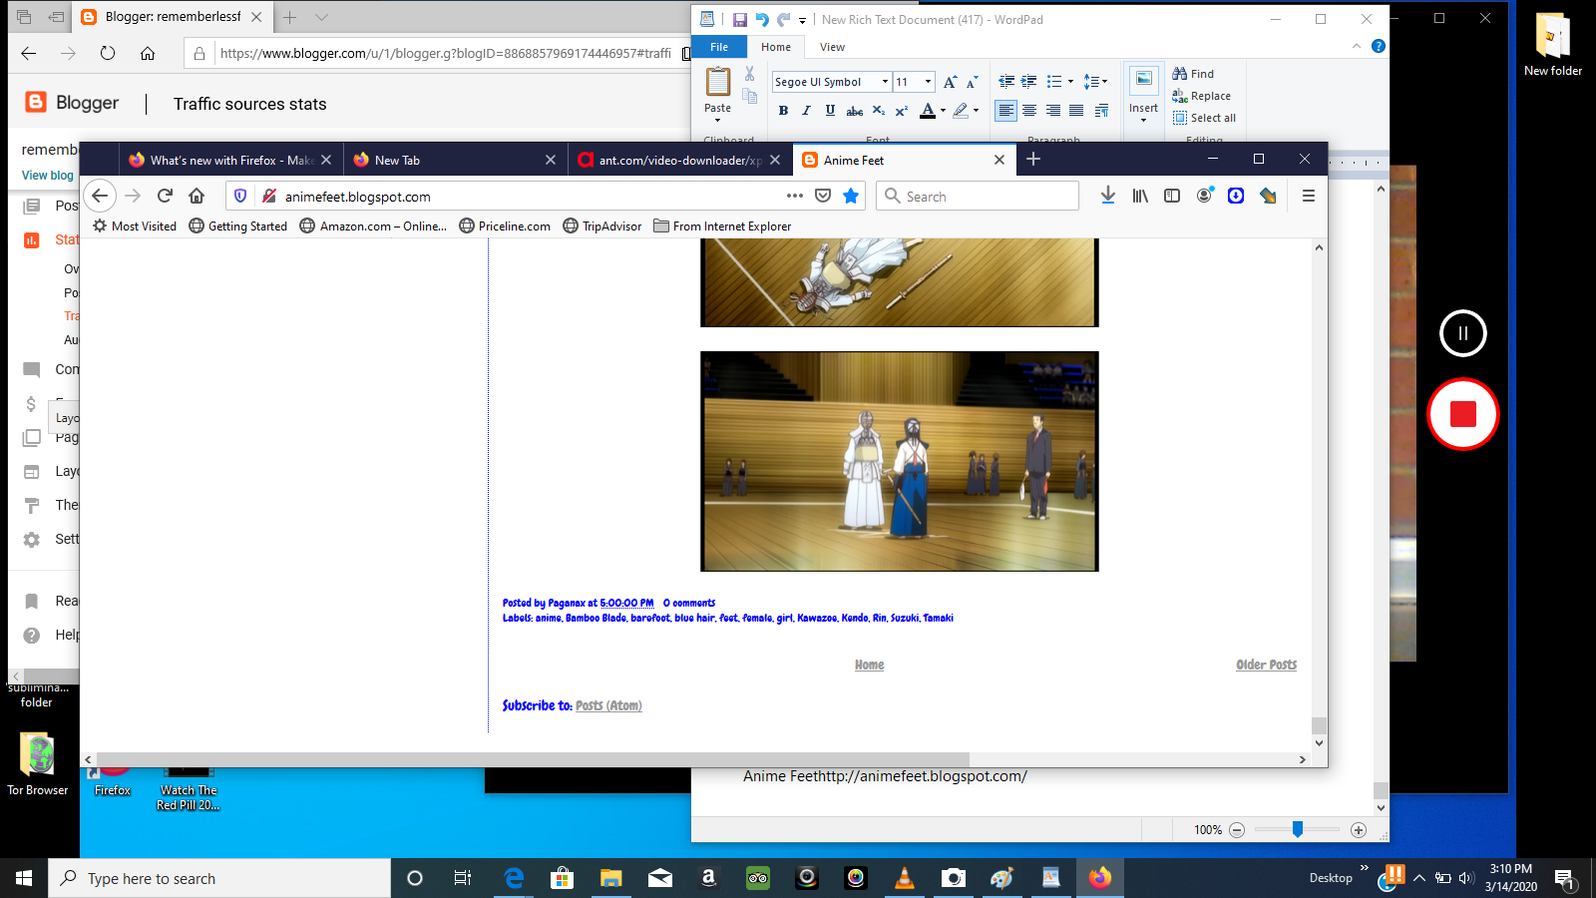Shrink the font size in WordPad
Image resolution: width=1596 pixels, height=898 pixels.
972,82
